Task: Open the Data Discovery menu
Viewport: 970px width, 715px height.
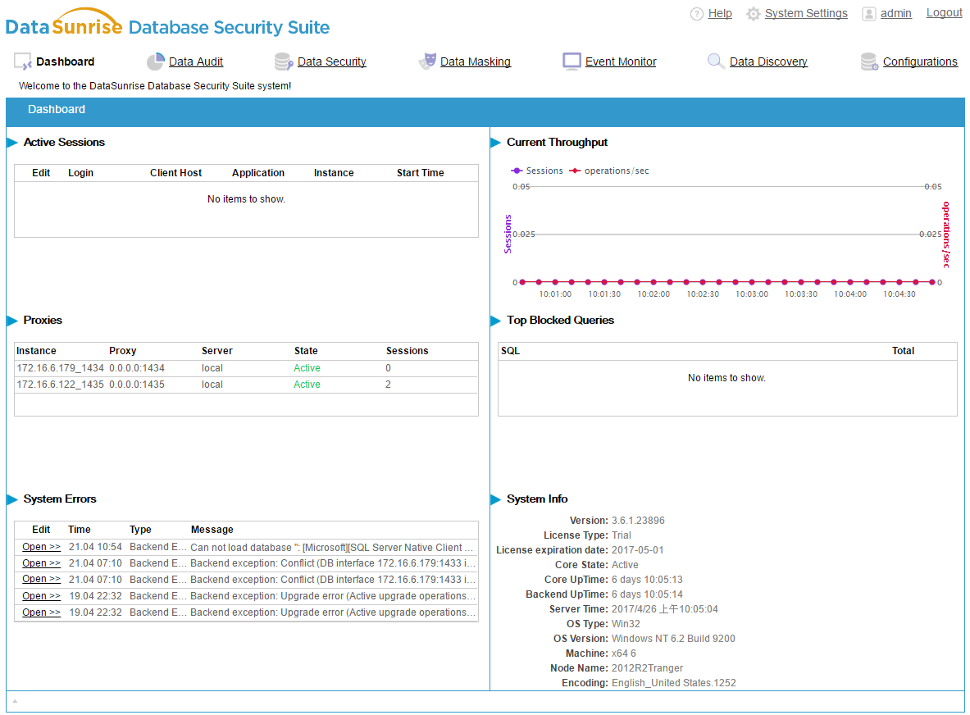Action: 768,61
